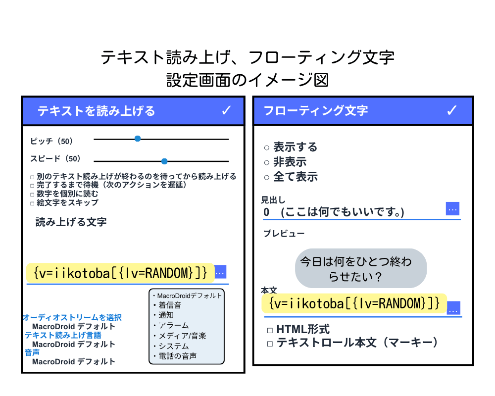
Task: Click the floating text preview bubble
Action: coord(361,268)
